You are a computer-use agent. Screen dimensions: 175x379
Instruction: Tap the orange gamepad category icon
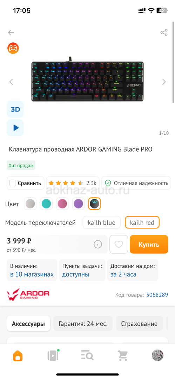[x=13, y=48]
